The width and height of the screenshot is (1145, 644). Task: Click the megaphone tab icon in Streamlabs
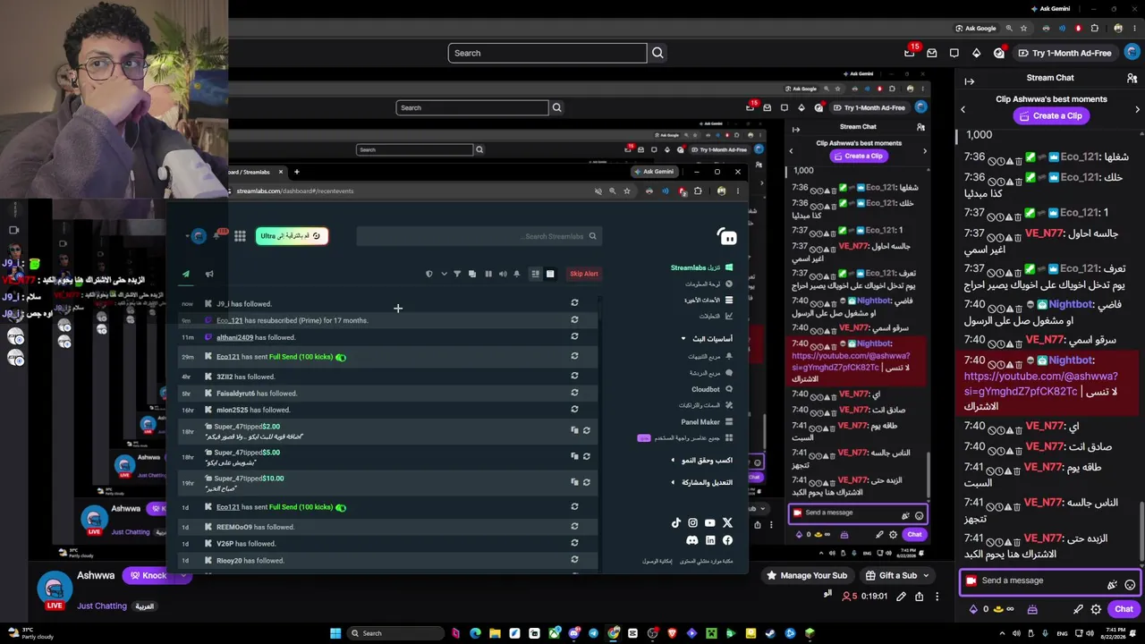point(209,275)
